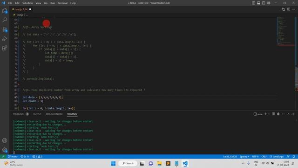
Task: Open errors and warnings status item
Action: pos(37,157)
